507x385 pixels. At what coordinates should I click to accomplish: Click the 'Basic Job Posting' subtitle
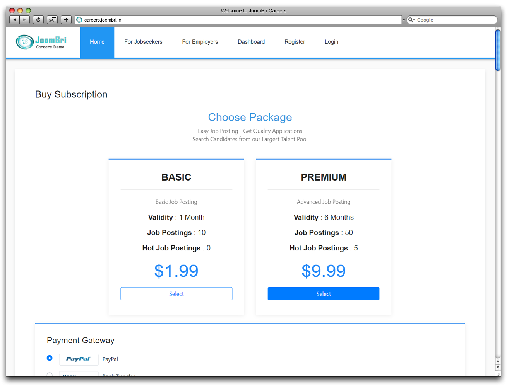(176, 202)
